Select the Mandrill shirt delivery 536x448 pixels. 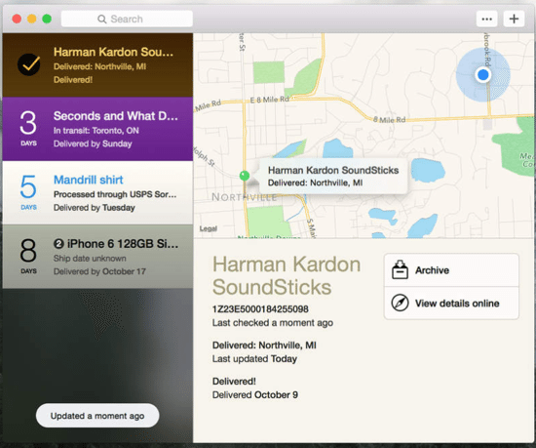click(97, 192)
